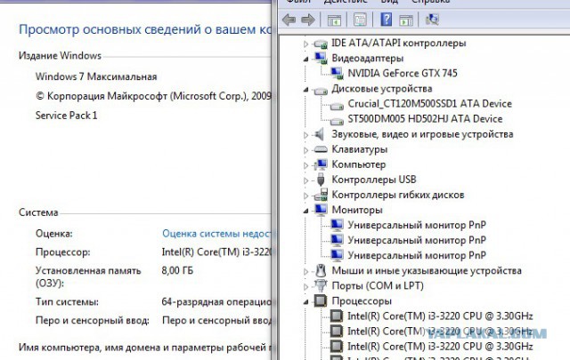Select Crucial_CT120M500SSD1 ATA Device label
This screenshot has height=360, width=570.
[429, 104]
